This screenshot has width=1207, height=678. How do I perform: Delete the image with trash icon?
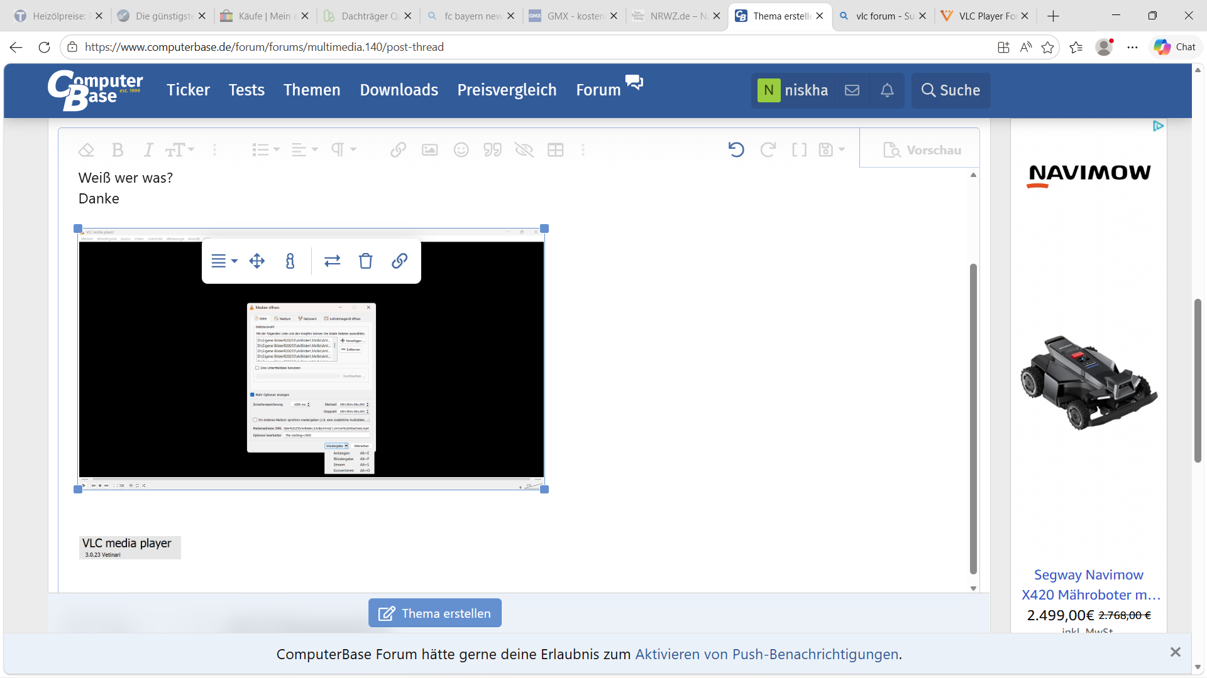pyautogui.click(x=366, y=261)
